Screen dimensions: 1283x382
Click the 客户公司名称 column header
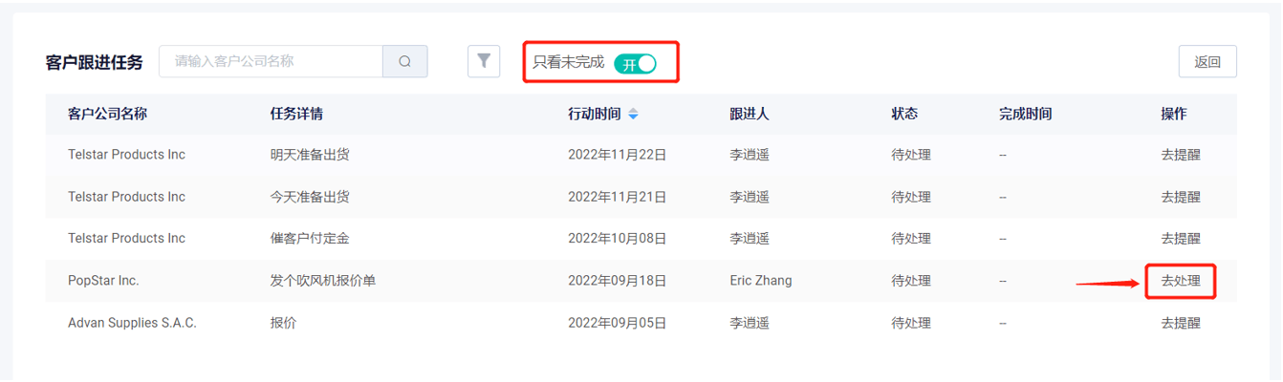click(x=107, y=114)
